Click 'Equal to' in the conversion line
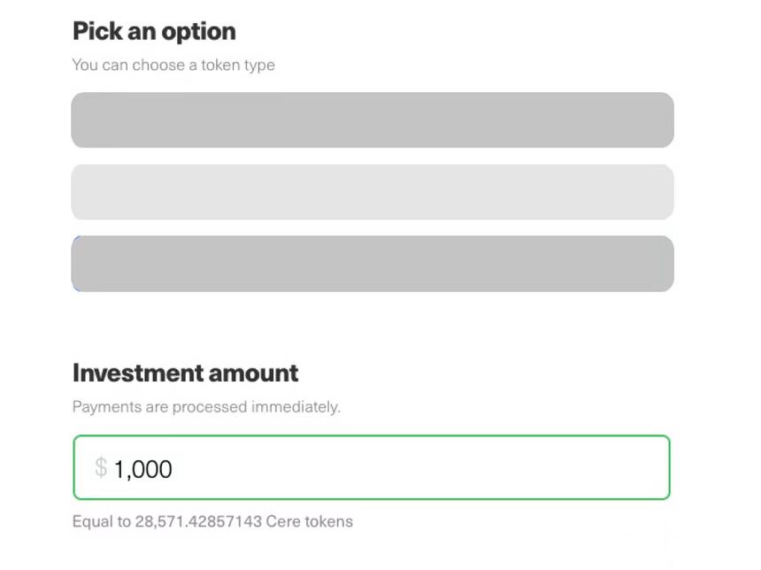The width and height of the screenshot is (761, 570). [x=101, y=521]
